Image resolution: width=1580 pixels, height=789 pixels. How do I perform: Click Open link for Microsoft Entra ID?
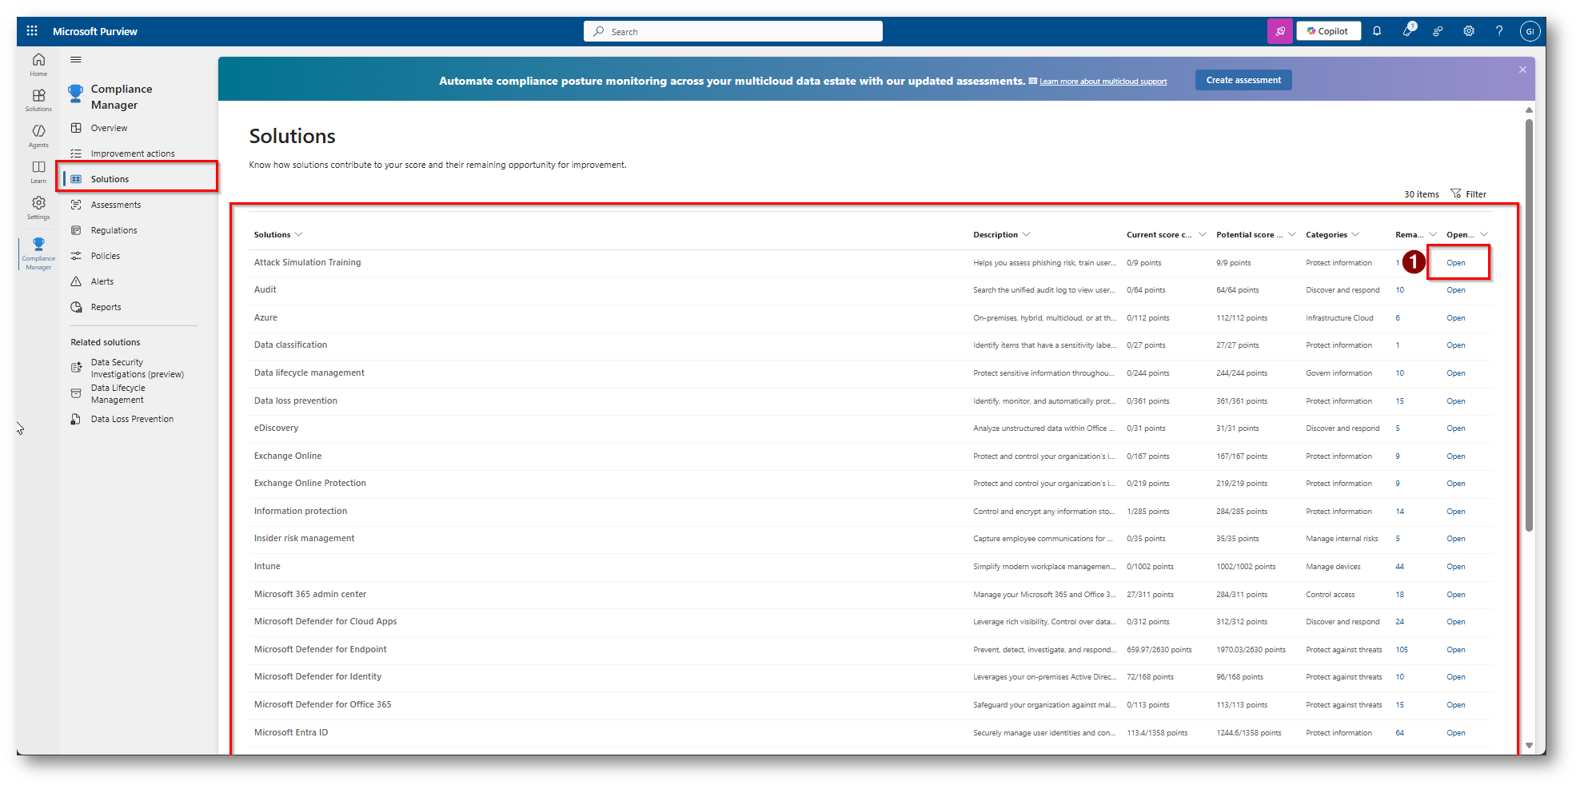tap(1455, 733)
